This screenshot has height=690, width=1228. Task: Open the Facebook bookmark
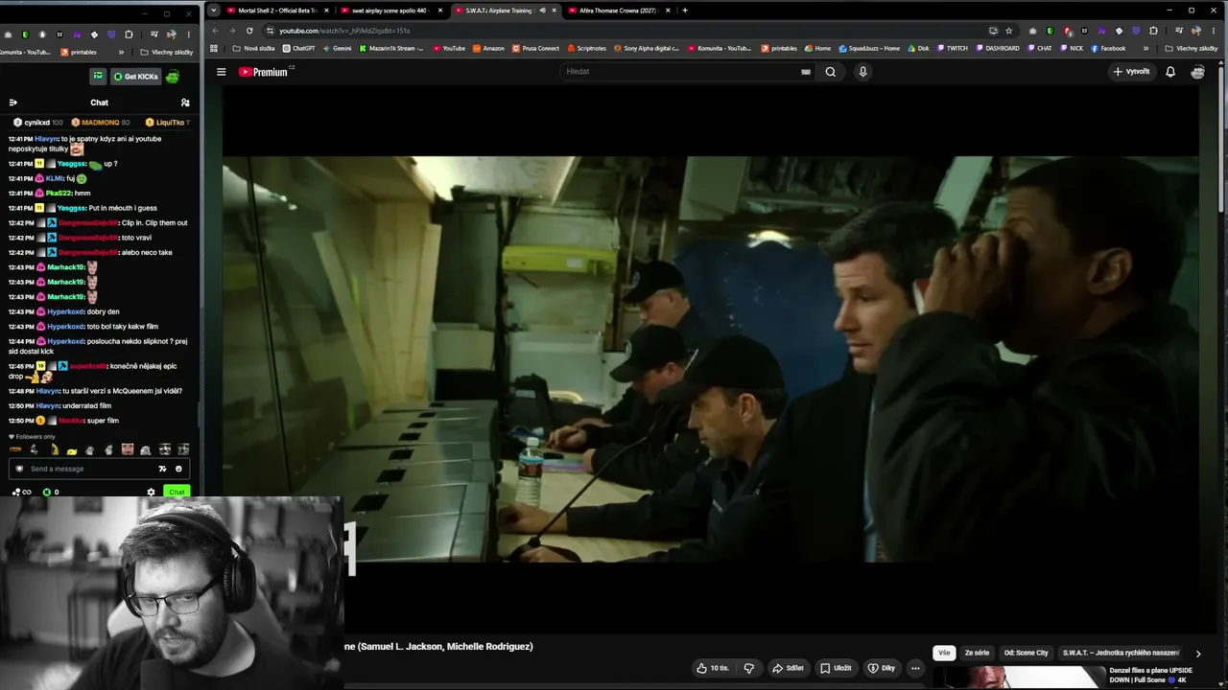pos(1108,48)
